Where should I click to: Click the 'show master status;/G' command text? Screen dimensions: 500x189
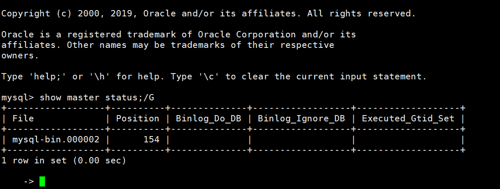[x=97, y=97]
